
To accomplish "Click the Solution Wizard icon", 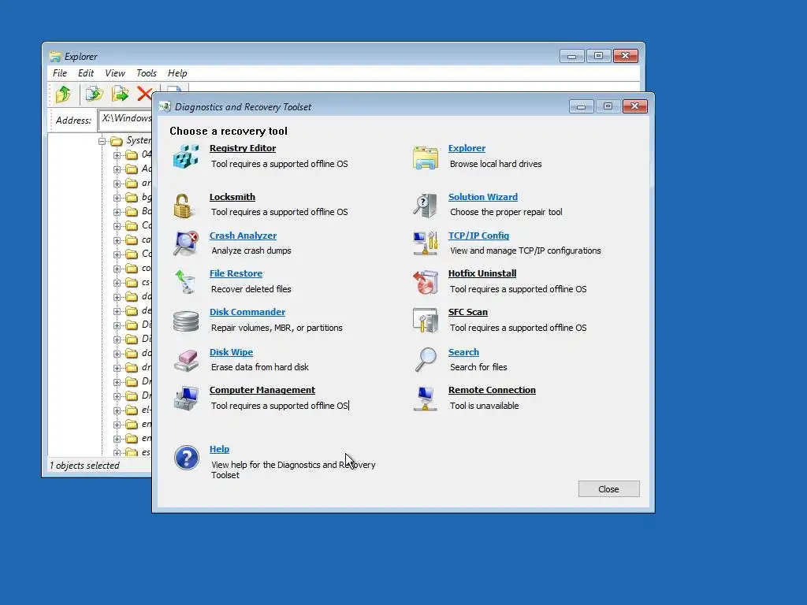I will tap(425, 206).
